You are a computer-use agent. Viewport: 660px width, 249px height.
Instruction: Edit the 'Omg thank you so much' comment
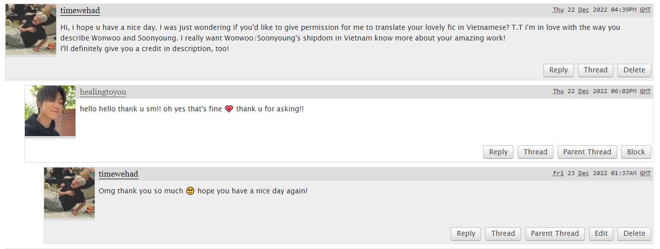(601, 233)
